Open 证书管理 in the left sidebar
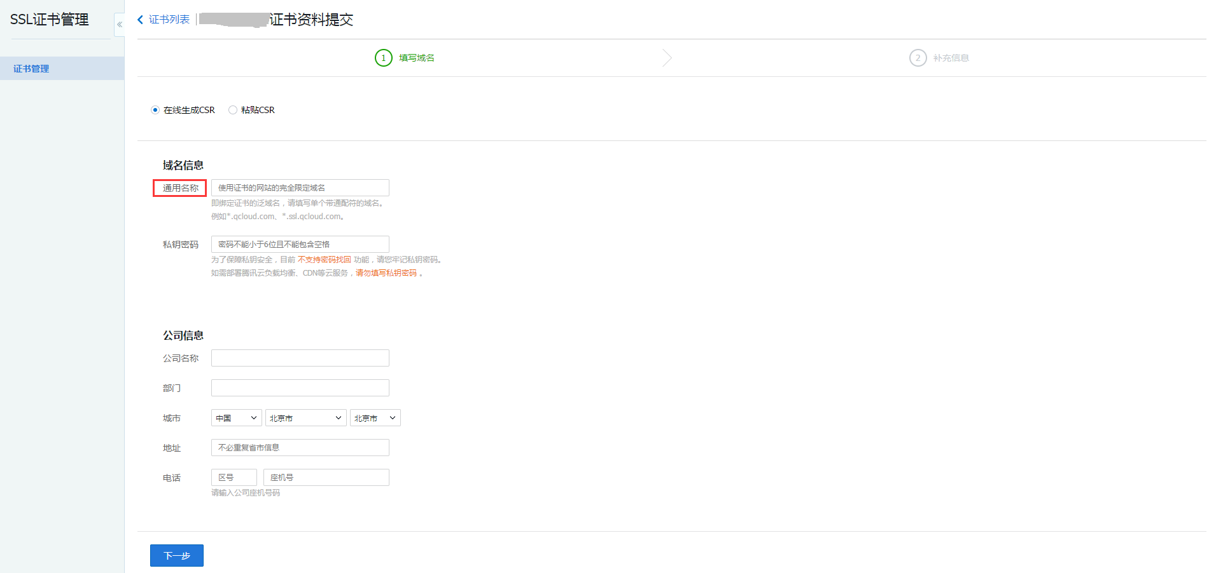 [x=31, y=69]
